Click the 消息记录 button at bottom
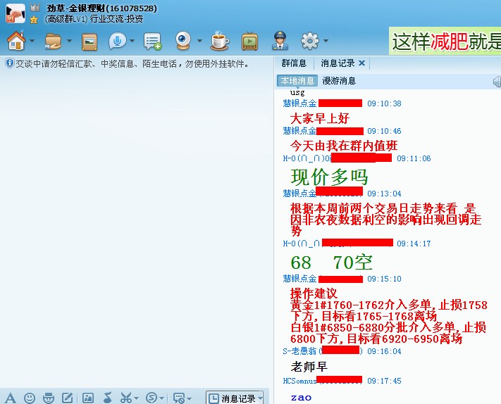501x404 pixels. [x=231, y=398]
